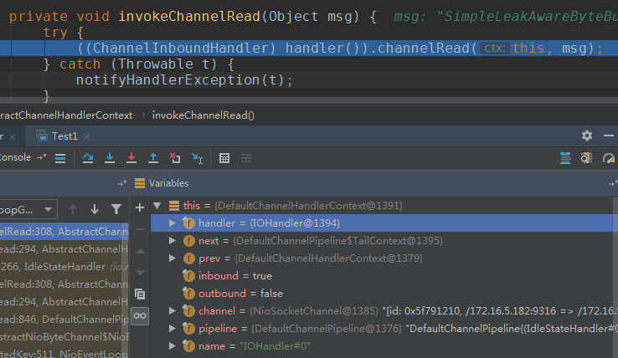The height and width of the screenshot is (358, 618).
Task: Move watch up with triangle icon
Action: tap(140, 251)
